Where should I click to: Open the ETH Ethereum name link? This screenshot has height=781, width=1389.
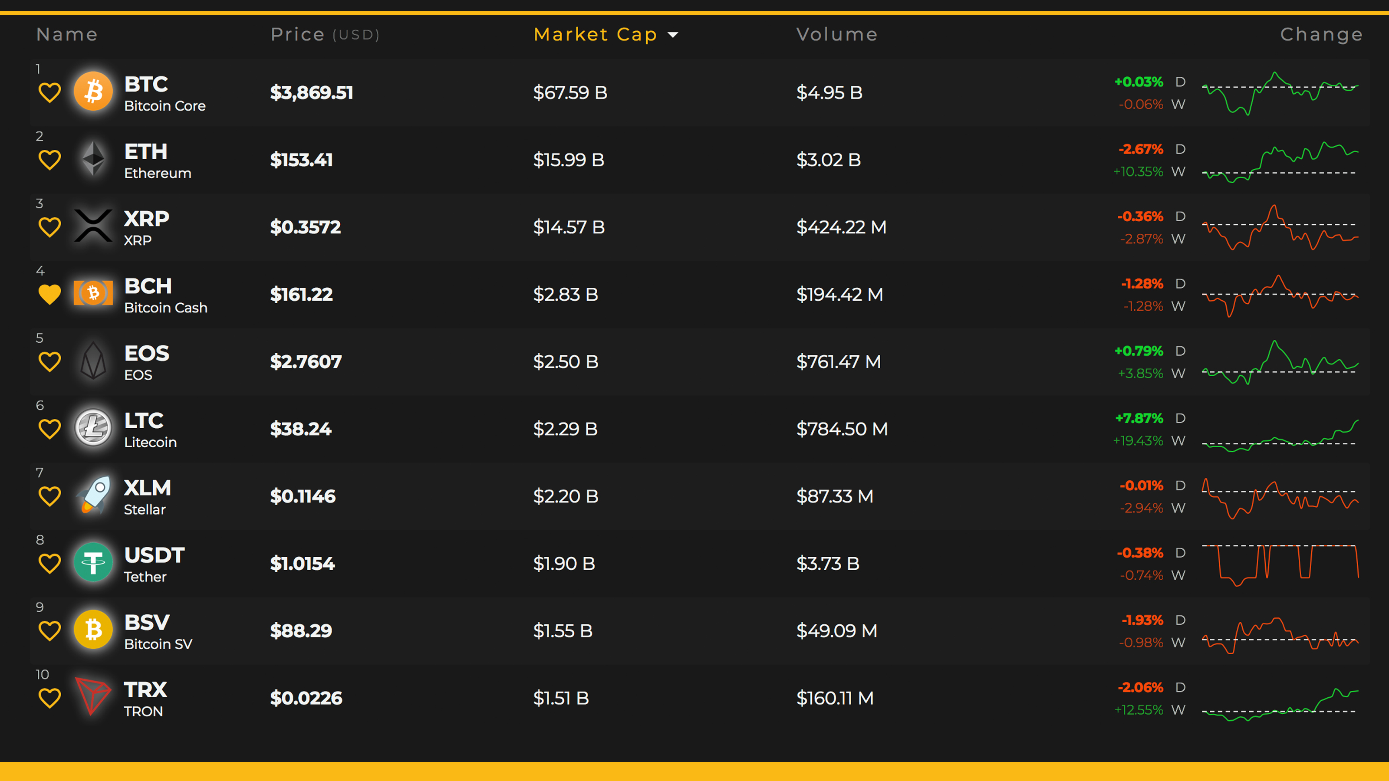(x=158, y=160)
